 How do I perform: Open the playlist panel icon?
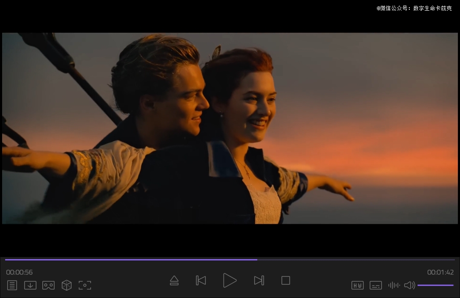tap(12, 285)
